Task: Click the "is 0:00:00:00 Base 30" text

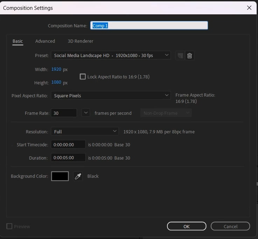Action: point(109,145)
